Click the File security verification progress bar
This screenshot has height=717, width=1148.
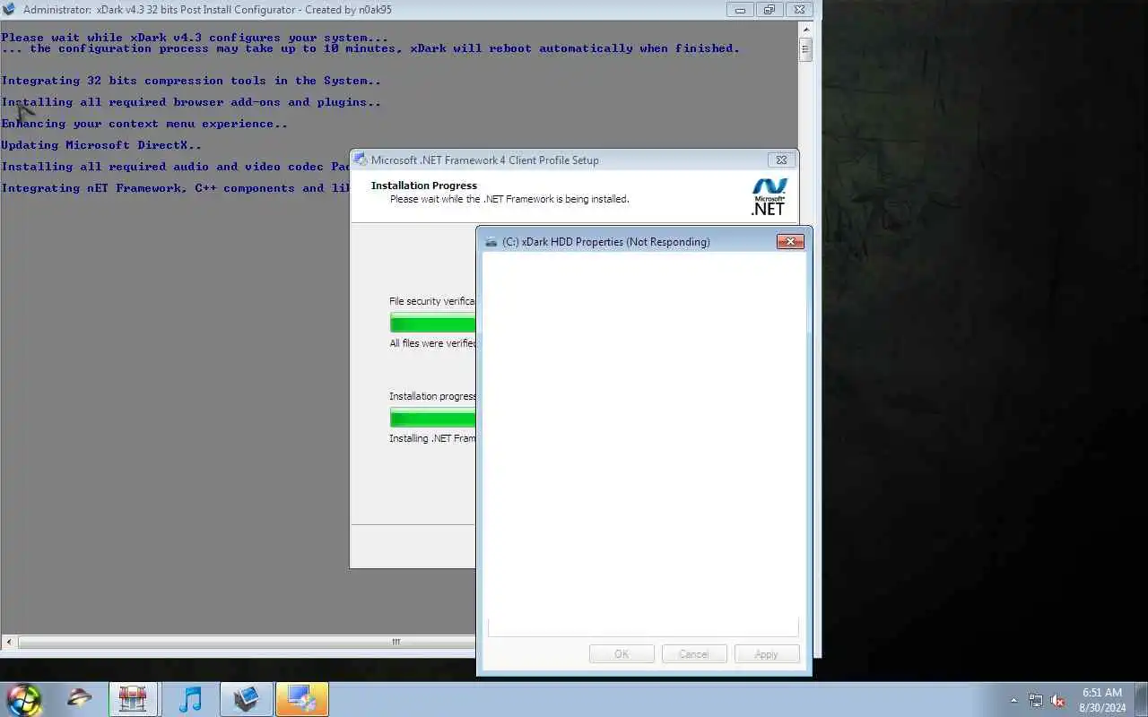click(x=432, y=323)
